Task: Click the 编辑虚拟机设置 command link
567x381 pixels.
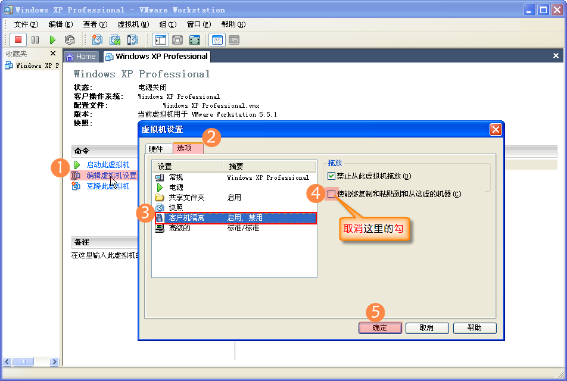Action: click(x=111, y=176)
